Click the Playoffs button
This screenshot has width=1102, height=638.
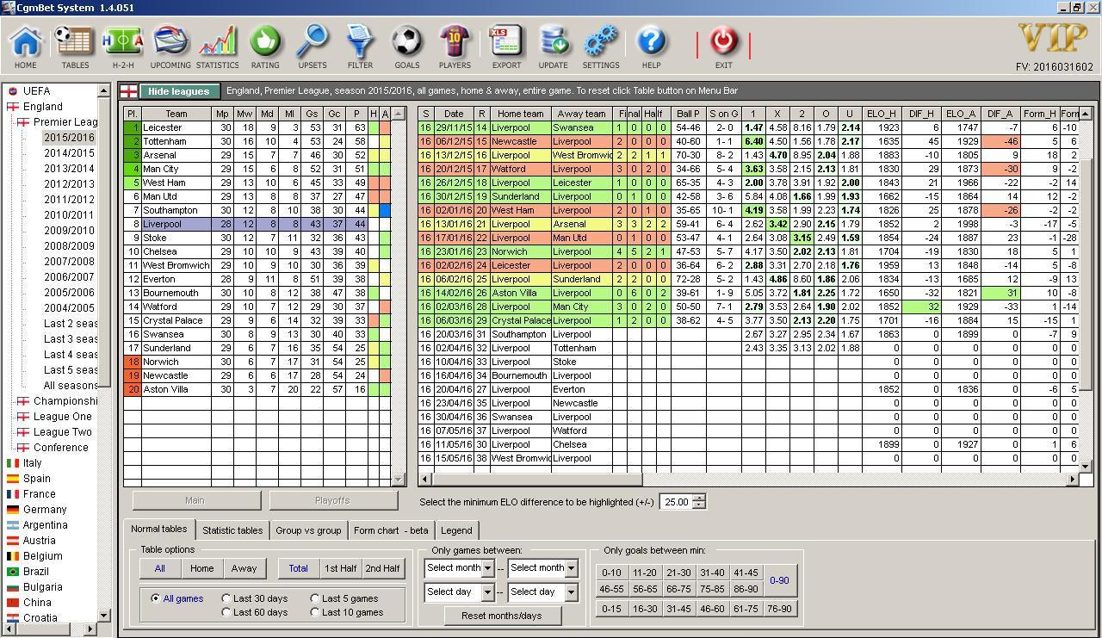click(332, 500)
